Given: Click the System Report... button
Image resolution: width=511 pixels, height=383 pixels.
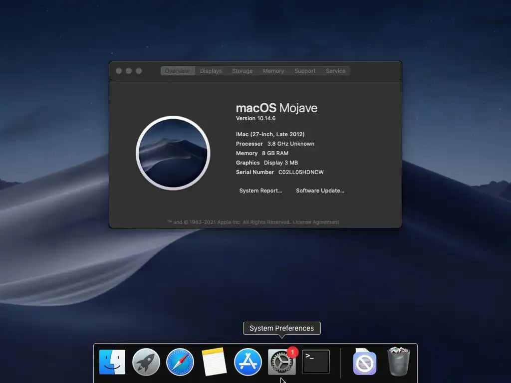Looking at the screenshot, I should coord(260,191).
